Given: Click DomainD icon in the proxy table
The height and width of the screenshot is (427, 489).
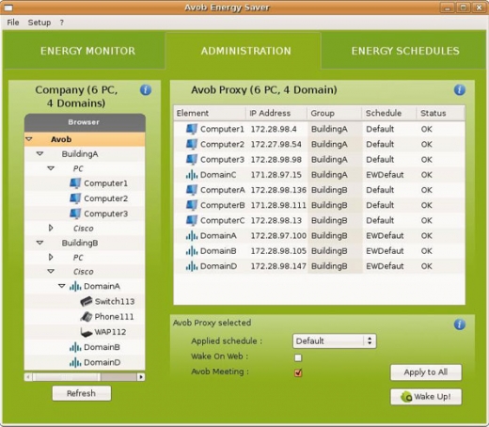Looking at the screenshot, I should 192,266.
